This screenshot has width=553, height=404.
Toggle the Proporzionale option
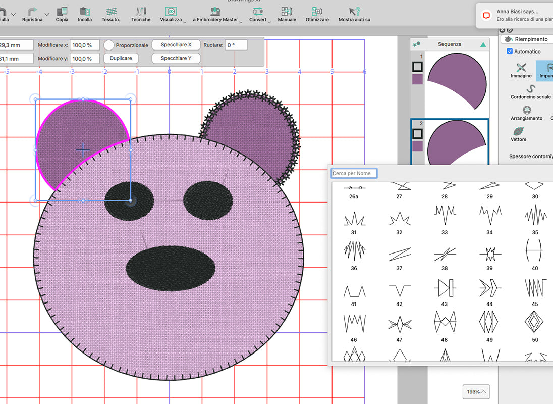(x=109, y=45)
